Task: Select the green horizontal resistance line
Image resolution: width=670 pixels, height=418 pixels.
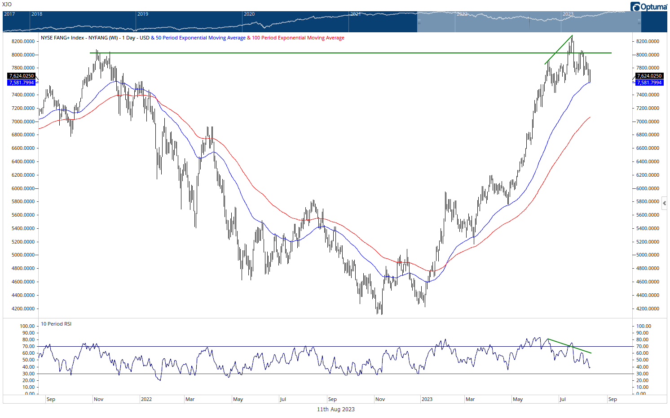Action: tap(314, 53)
